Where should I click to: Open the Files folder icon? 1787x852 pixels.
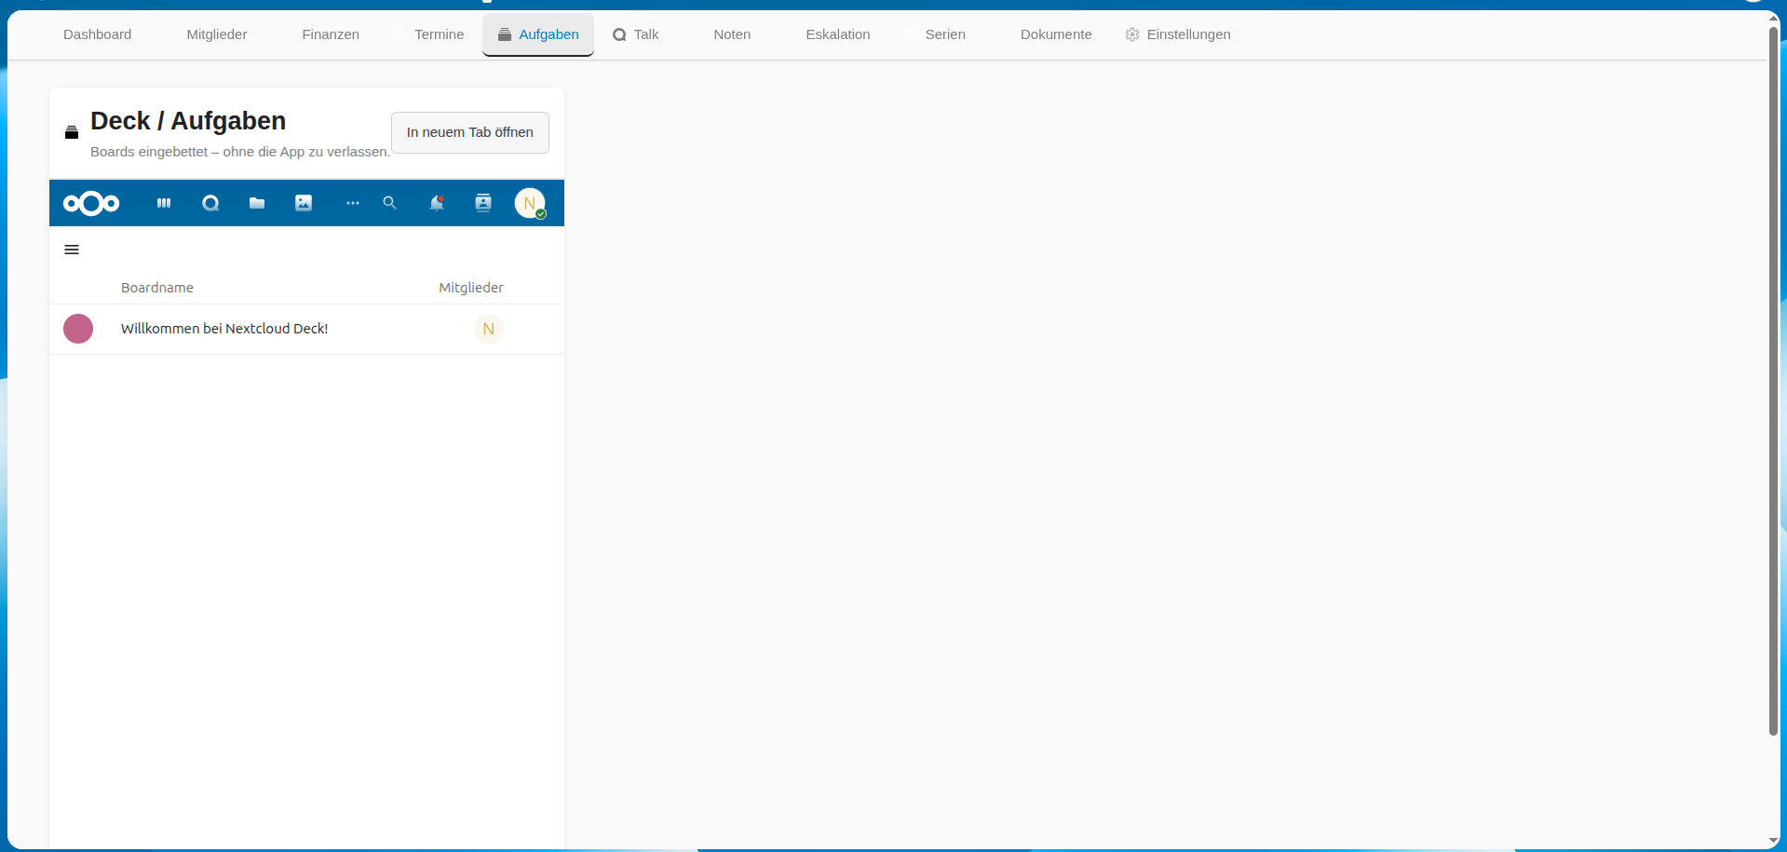pyautogui.click(x=257, y=203)
